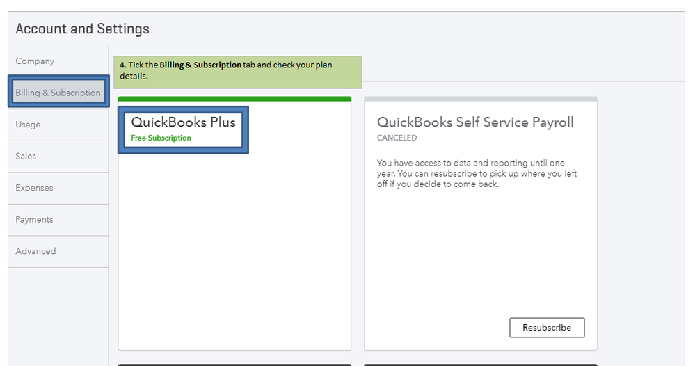Go to the Usage tab

(x=58, y=125)
